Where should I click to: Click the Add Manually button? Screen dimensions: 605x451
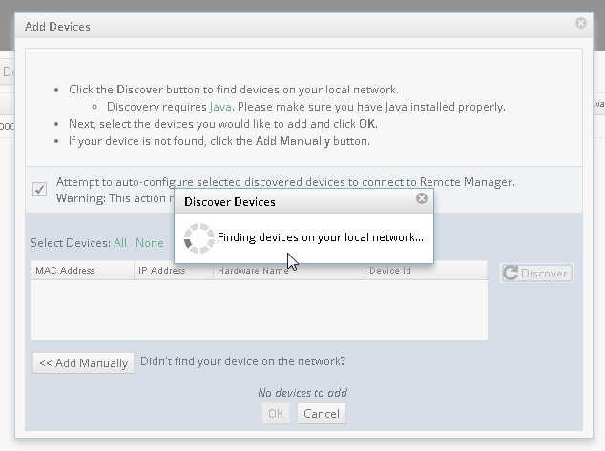pos(83,363)
